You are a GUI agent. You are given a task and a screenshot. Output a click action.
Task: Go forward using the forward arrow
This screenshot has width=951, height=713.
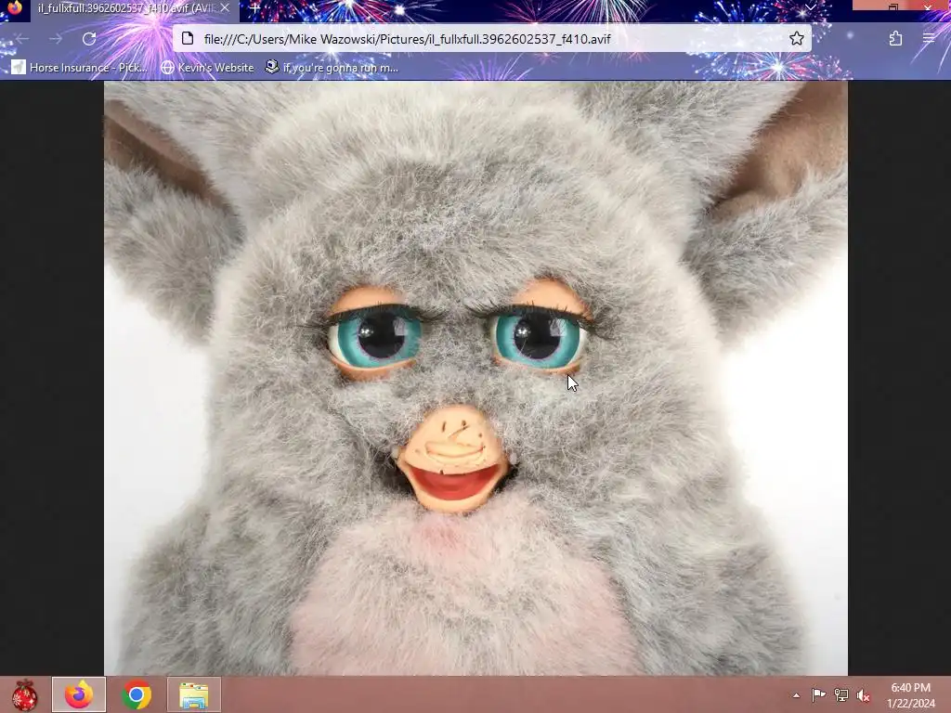click(x=56, y=39)
